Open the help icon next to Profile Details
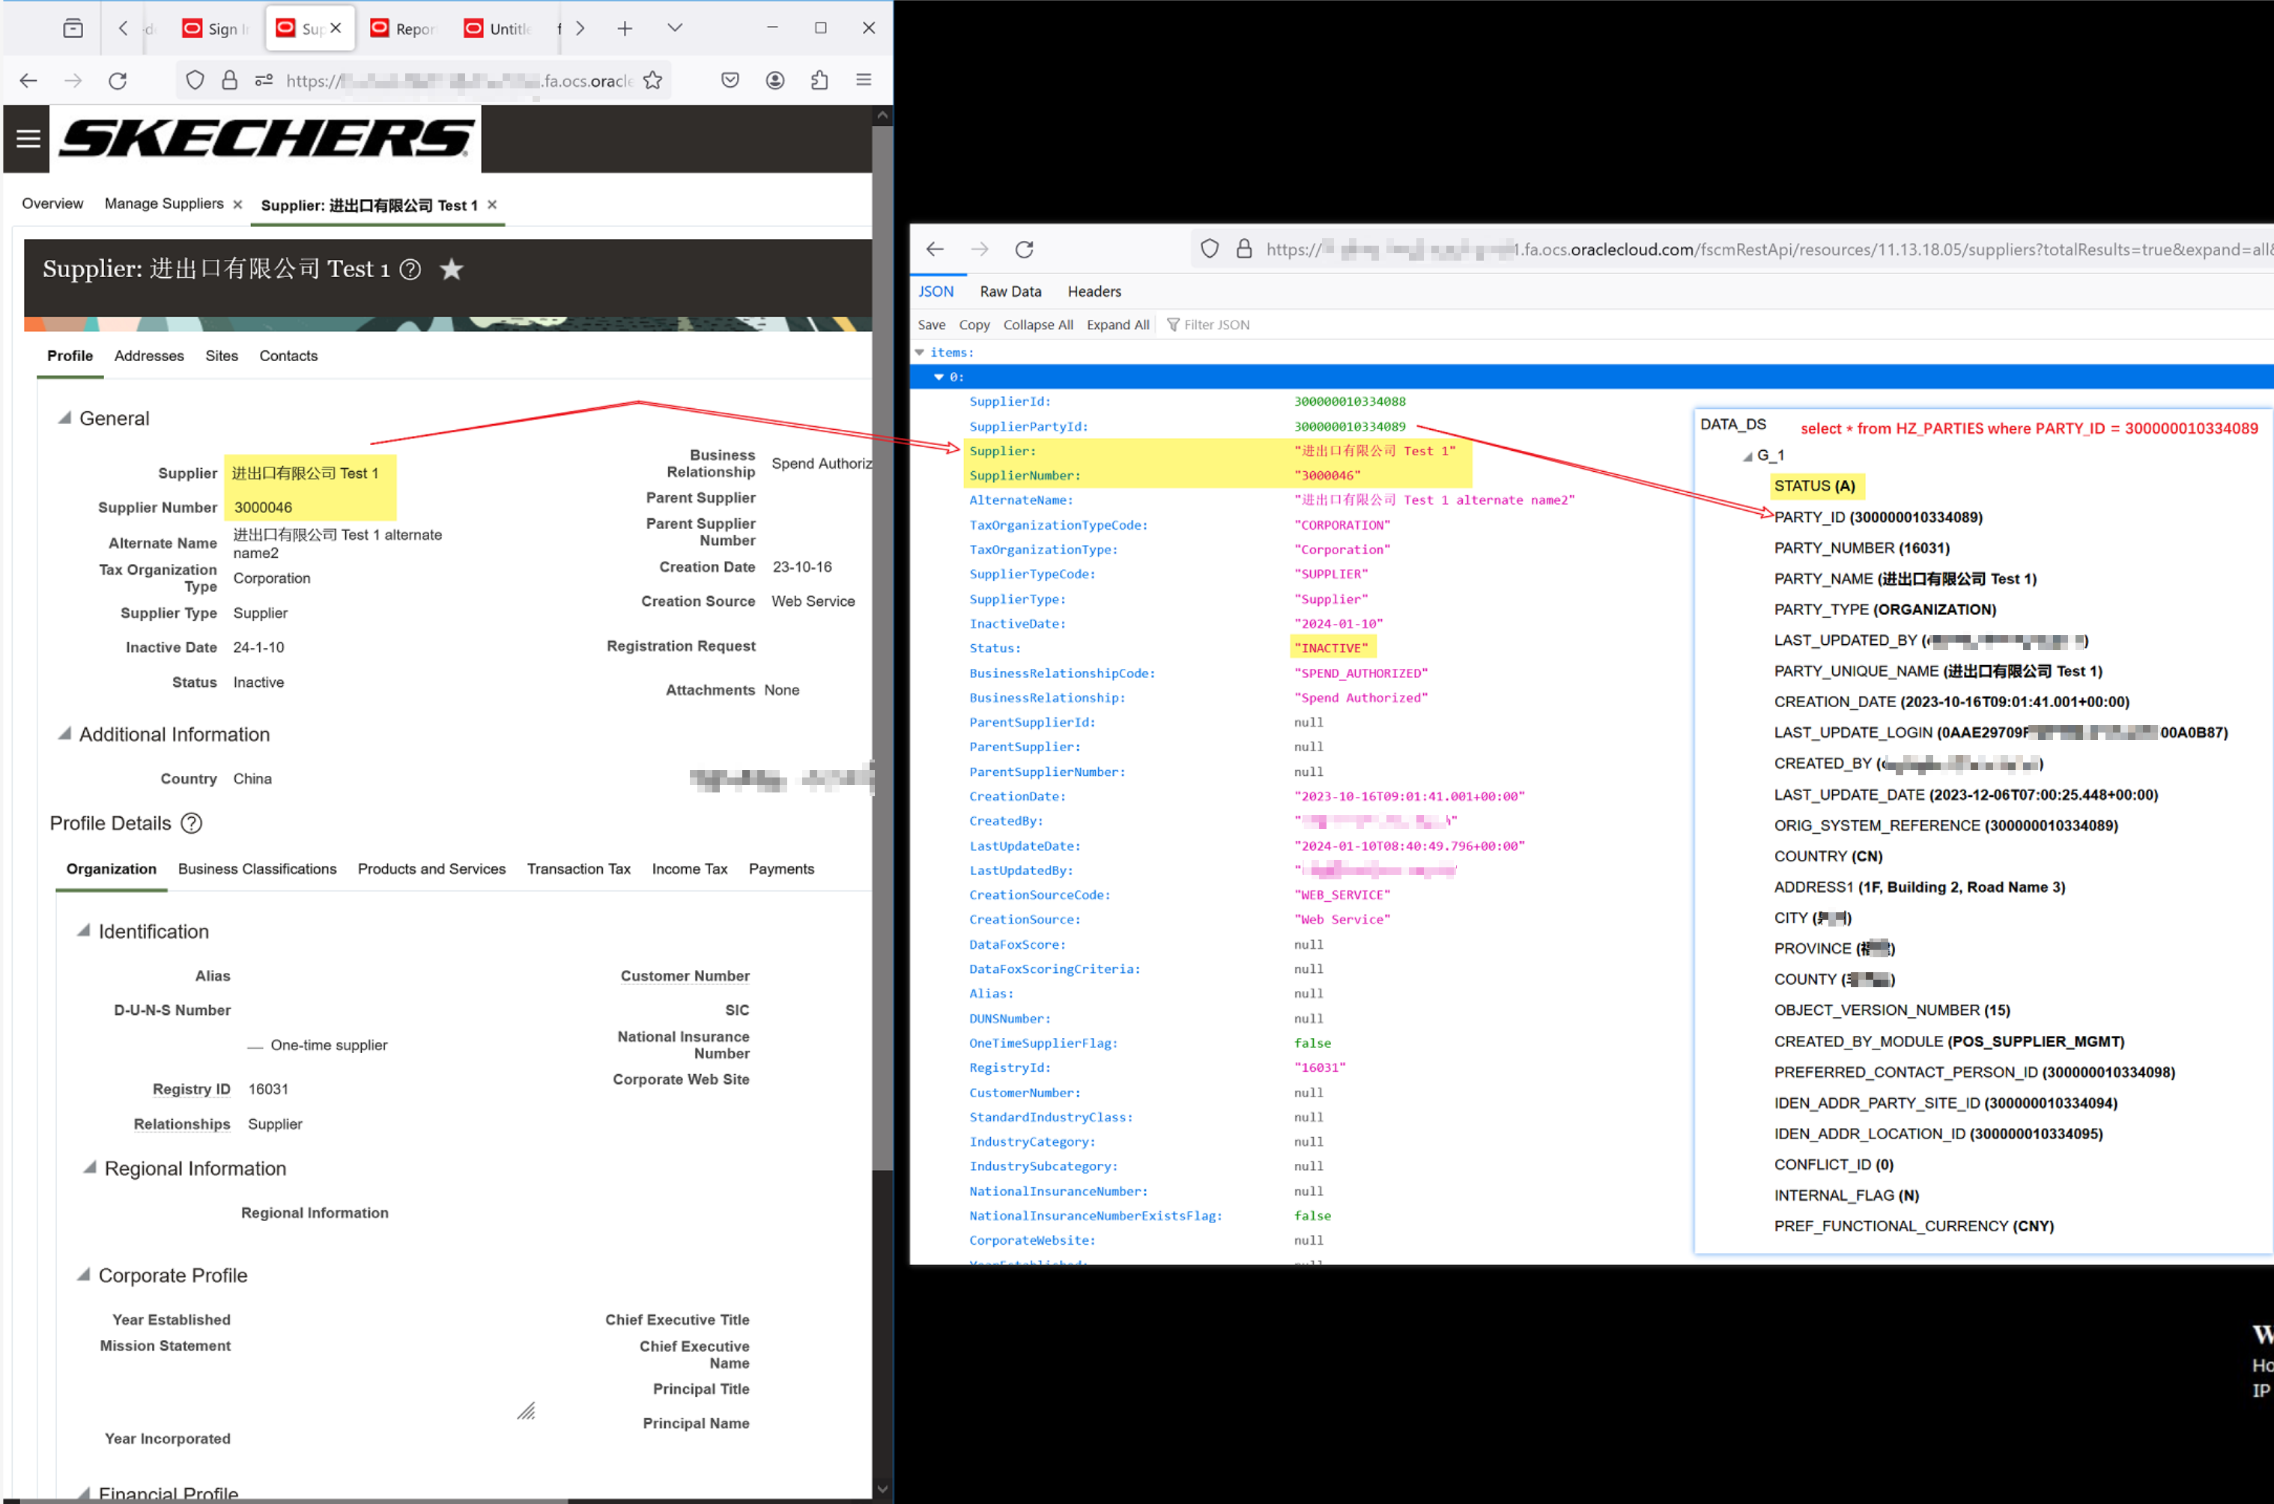The width and height of the screenshot is (2274, 1504). [x=192, y=823]
